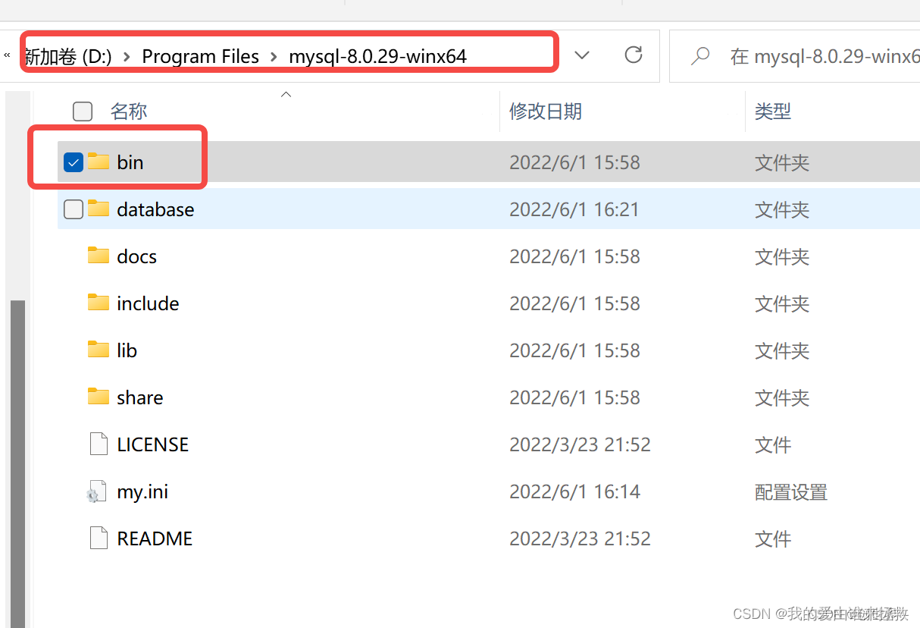The height and width of the screenshot is (628, 920).
Task: Select the LICENSE file name
Action: click(x=153, y=444)
